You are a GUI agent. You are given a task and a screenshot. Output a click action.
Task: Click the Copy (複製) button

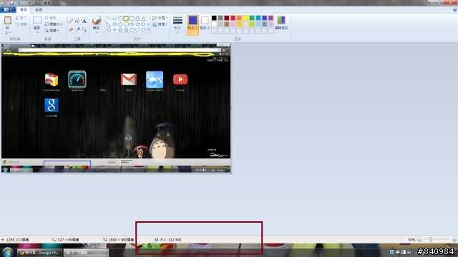21,24
